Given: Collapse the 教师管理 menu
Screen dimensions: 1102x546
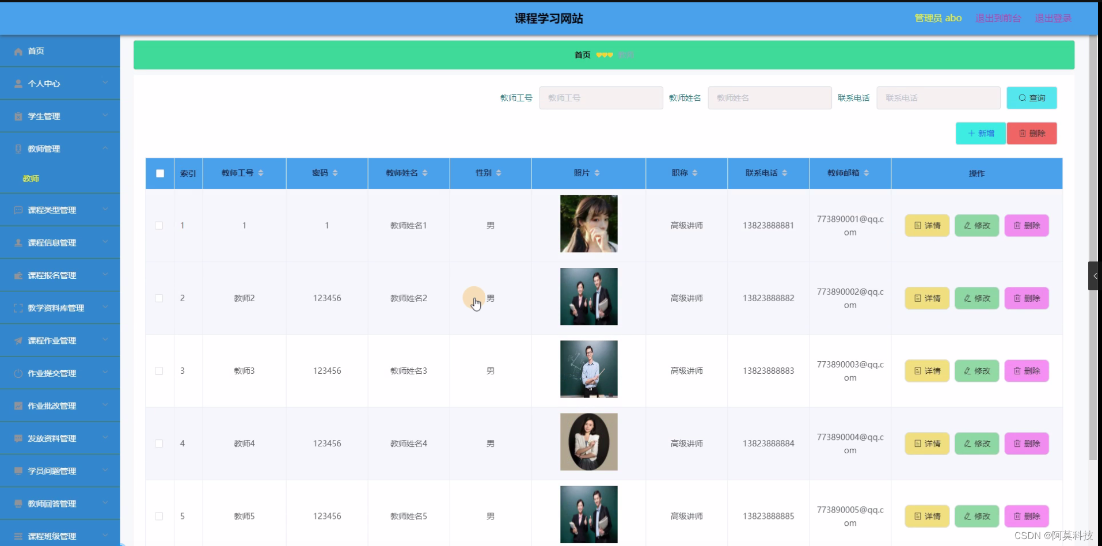Looking at the screenshot, I should [106, 149].
